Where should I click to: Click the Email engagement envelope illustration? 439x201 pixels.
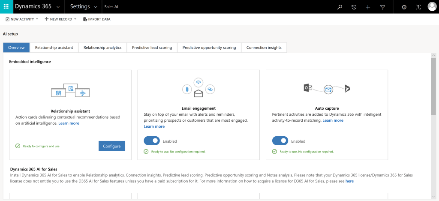(198, 88)
